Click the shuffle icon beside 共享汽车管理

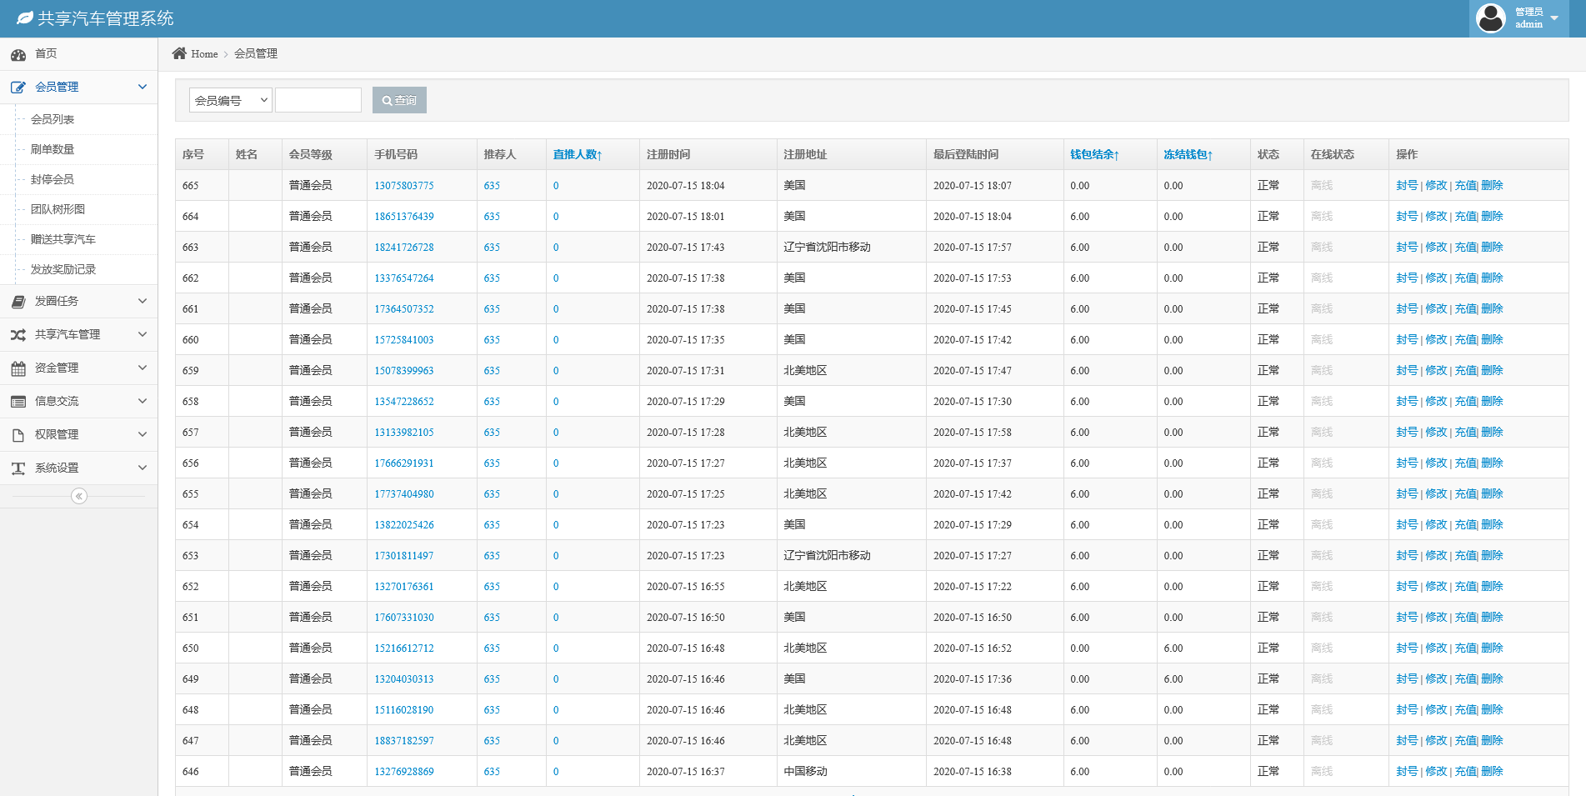(18, 335)
